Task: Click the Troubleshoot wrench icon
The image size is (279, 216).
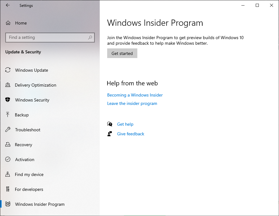Action: pyautogui.click(x=8, y=129)
